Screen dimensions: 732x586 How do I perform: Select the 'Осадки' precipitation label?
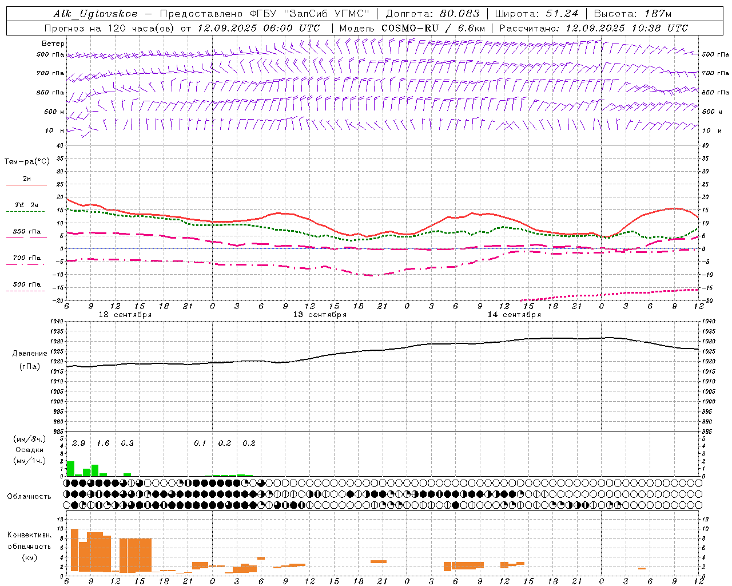(x=30, y=450)
